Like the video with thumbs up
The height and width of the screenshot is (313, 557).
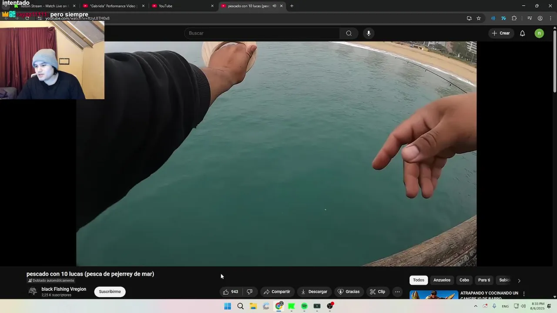pyautogui.click(x=230, y=292)
